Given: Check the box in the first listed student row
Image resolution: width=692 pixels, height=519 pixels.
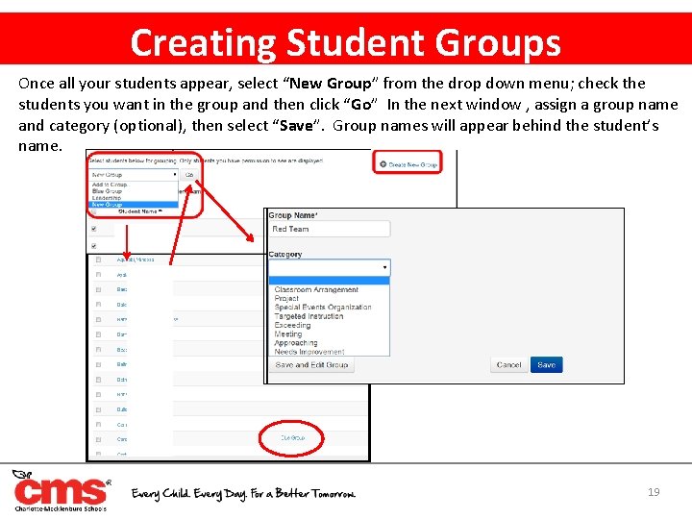Looking at the screenshot, I should tap(98, 259).
